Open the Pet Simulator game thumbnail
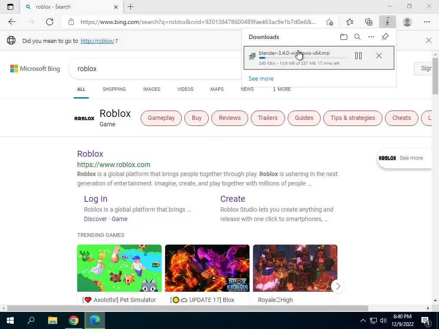Viewport: 439px width, 329px height. tap(119, 268)
